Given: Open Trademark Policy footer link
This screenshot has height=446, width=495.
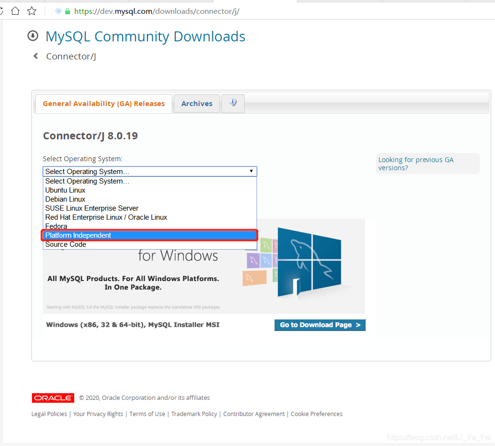Looking at the screenshot, I should pos(194,414).
